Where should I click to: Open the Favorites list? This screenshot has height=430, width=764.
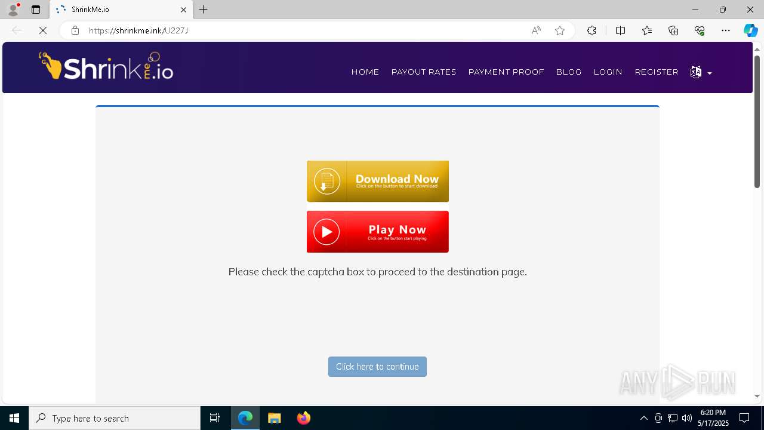[x=647, y=30]
